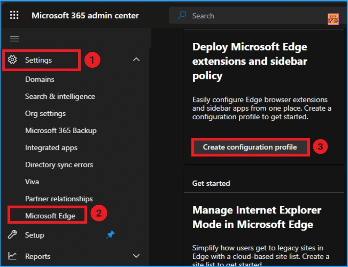Image resolution: width=348 pixels, height=267 pixels.
Task: Click the Get started heading
Action: coord(211,183)
